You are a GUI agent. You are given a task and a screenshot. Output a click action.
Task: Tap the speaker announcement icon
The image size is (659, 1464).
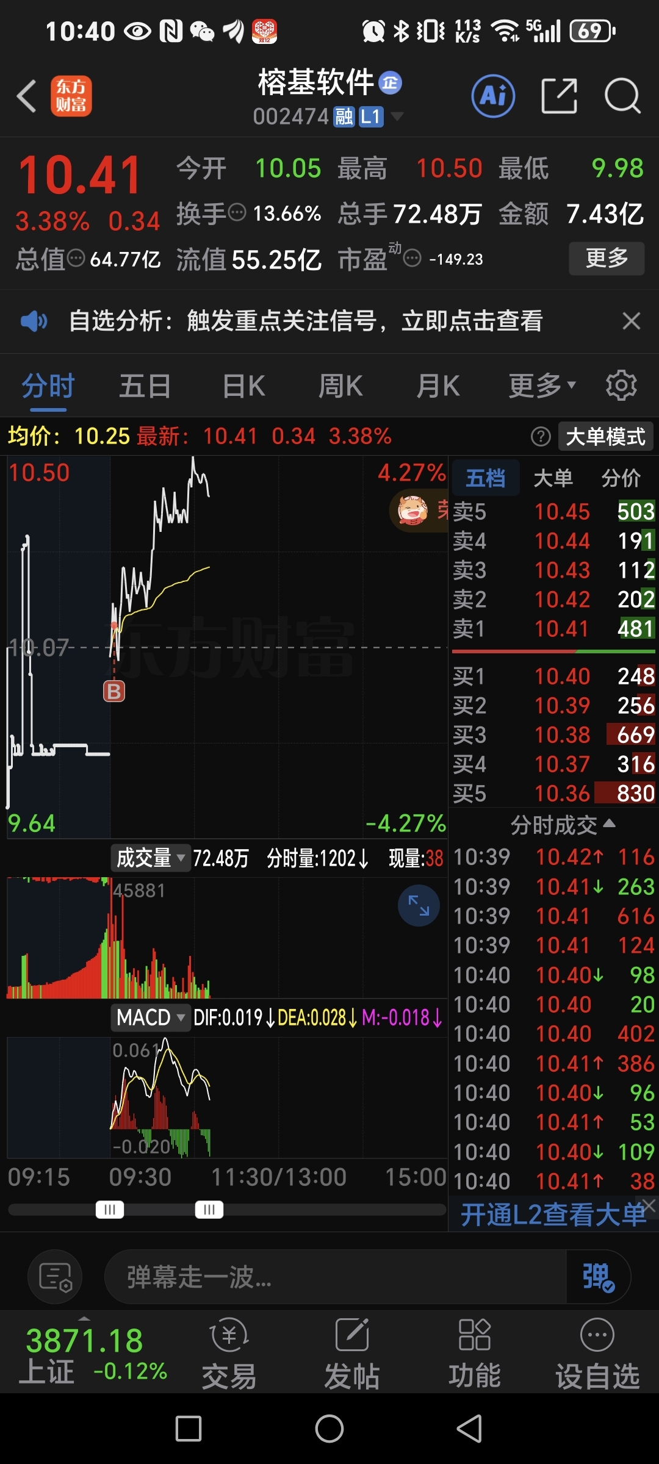[x=34, y=321]
